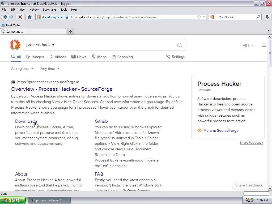
Task: Click the SourceForge diamond icon
Action: (199, 130)
